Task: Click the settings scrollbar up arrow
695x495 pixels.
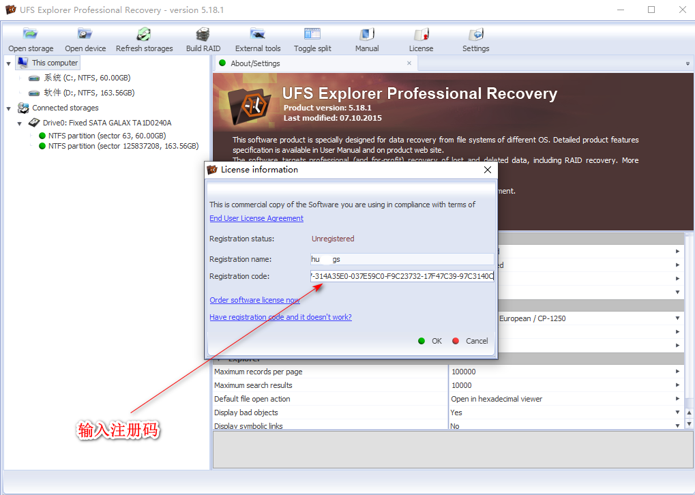Action: [689, 413]
